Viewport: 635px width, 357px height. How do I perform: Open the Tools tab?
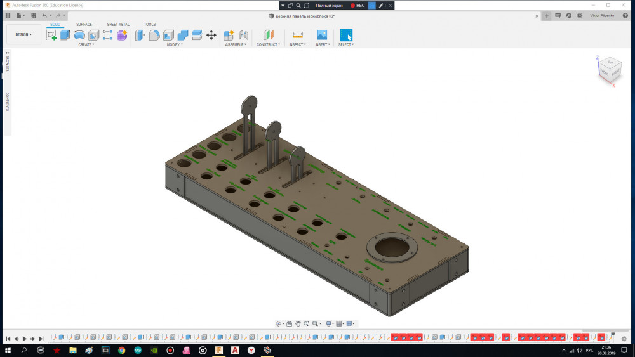coord(150,25)
